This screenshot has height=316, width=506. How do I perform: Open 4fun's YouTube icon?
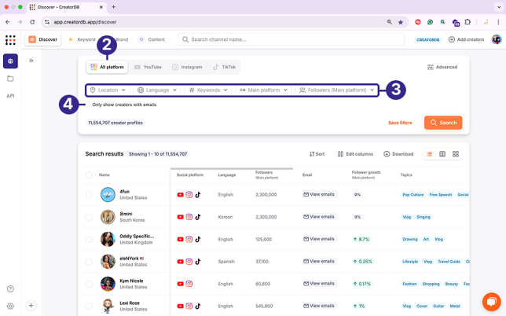point(181,195)
